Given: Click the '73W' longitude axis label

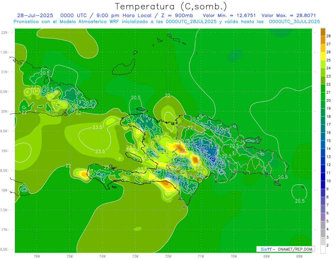Looking at the screenshot, I should point(135,256).
